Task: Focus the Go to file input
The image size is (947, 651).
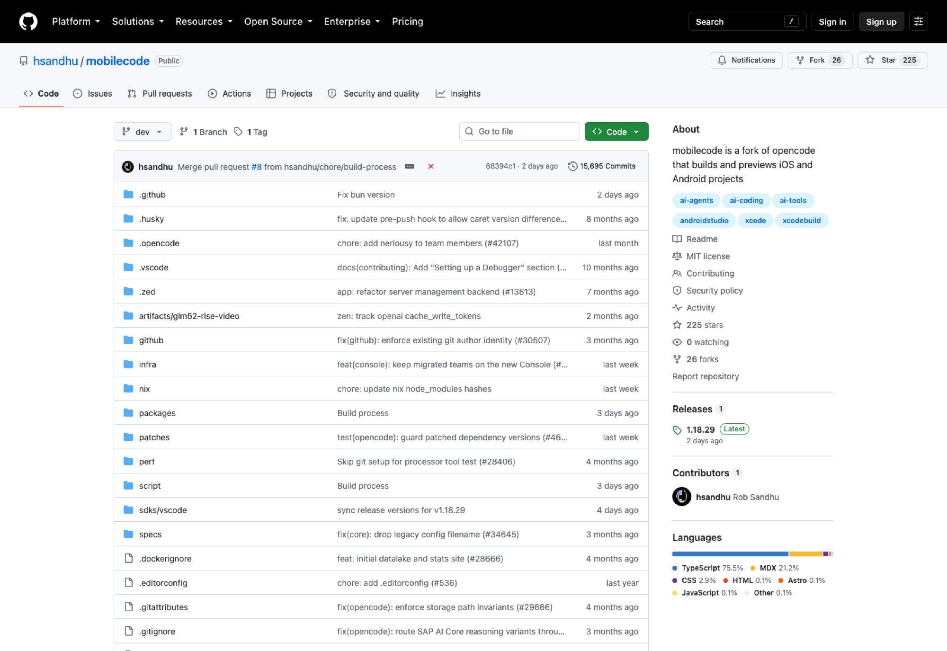Action: tap(519, 132)
